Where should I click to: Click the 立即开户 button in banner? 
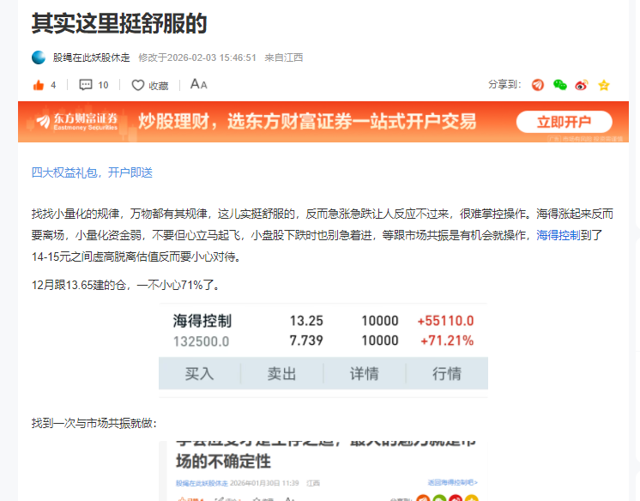(x=565, y=122)
